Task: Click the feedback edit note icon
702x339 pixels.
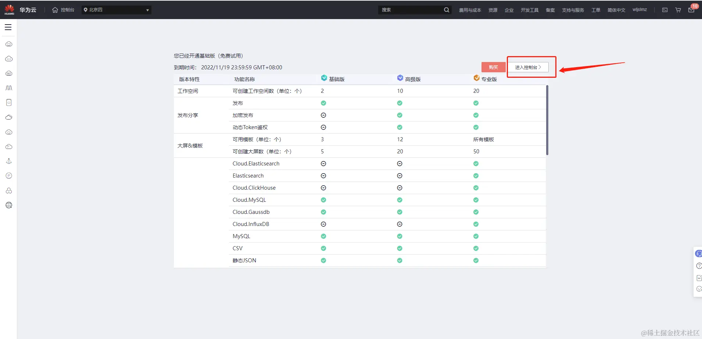Action: coord(699,278)
